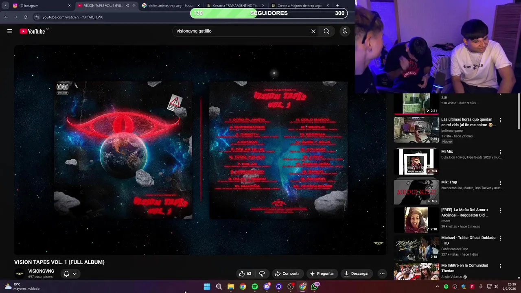Open options for Las últimas horas video
The width and height of the screenshot is (521, 293).
tap(501, 120)
